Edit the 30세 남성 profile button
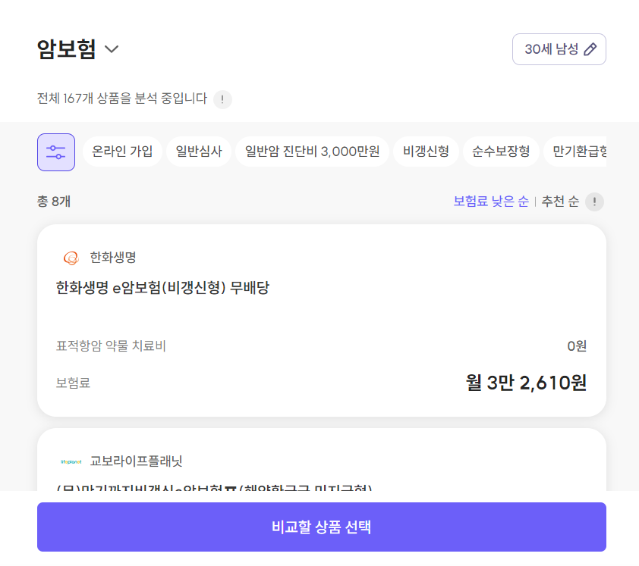The image size is (639, 566). pyautogui.click(x=559, y=49)
